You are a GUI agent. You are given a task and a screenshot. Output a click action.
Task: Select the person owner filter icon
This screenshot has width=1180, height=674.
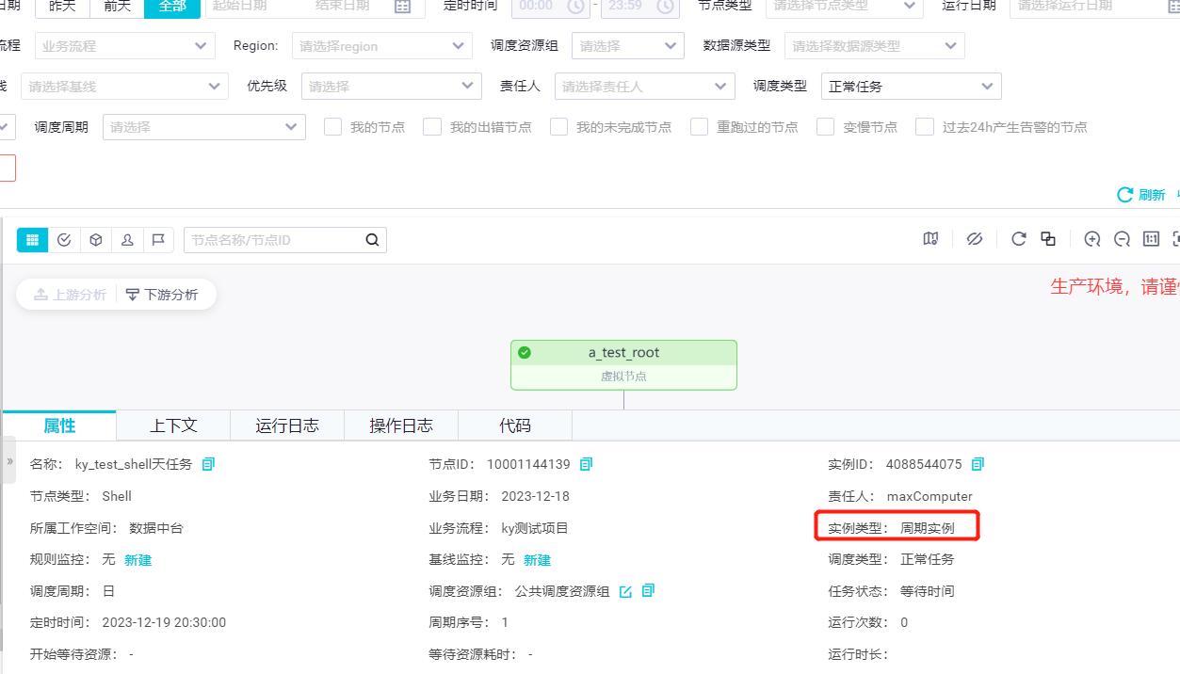coord(127,240)
